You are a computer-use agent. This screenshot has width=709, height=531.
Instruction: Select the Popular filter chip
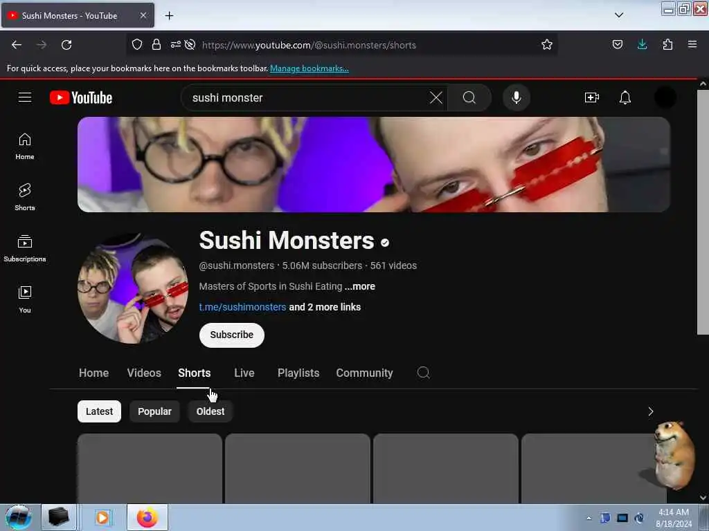point(154,411)
